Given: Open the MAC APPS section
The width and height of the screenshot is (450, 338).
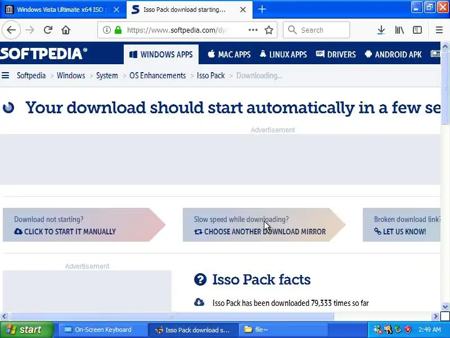Looking at the screenshot, I should pos(229,54).
